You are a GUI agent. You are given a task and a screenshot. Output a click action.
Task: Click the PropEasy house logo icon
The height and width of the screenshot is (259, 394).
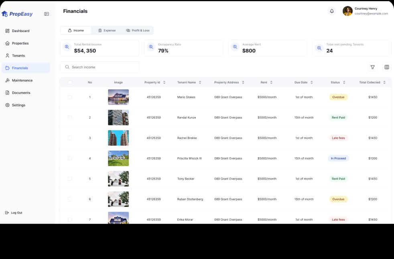click(x=4, y=14)
